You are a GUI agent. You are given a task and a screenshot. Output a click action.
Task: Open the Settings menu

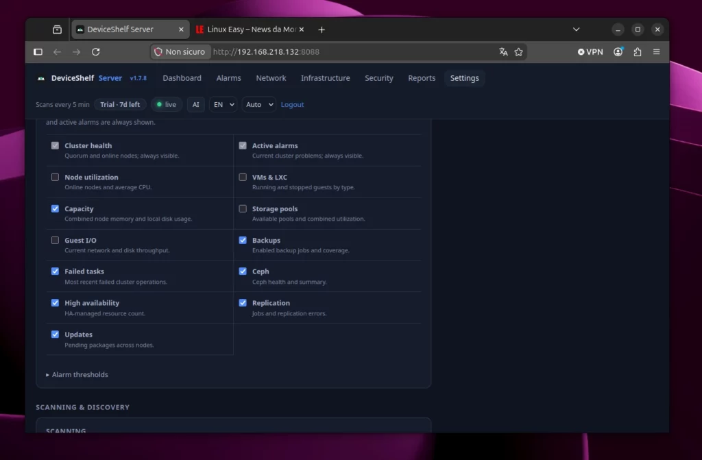click(x=464, y=78)
